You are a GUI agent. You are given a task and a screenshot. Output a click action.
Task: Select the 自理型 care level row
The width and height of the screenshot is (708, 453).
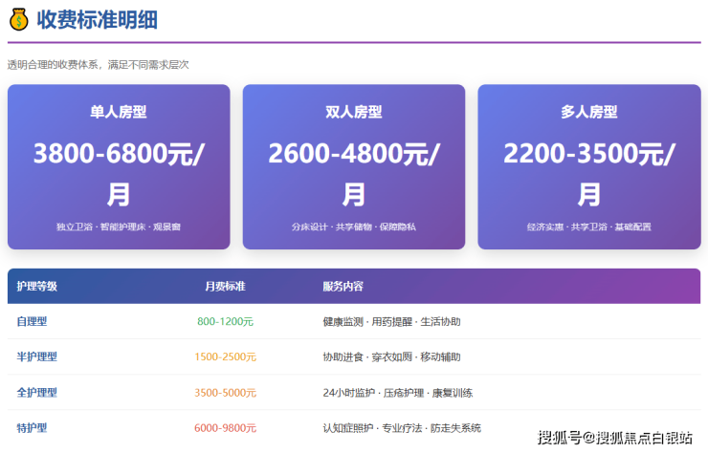[33, 321]
